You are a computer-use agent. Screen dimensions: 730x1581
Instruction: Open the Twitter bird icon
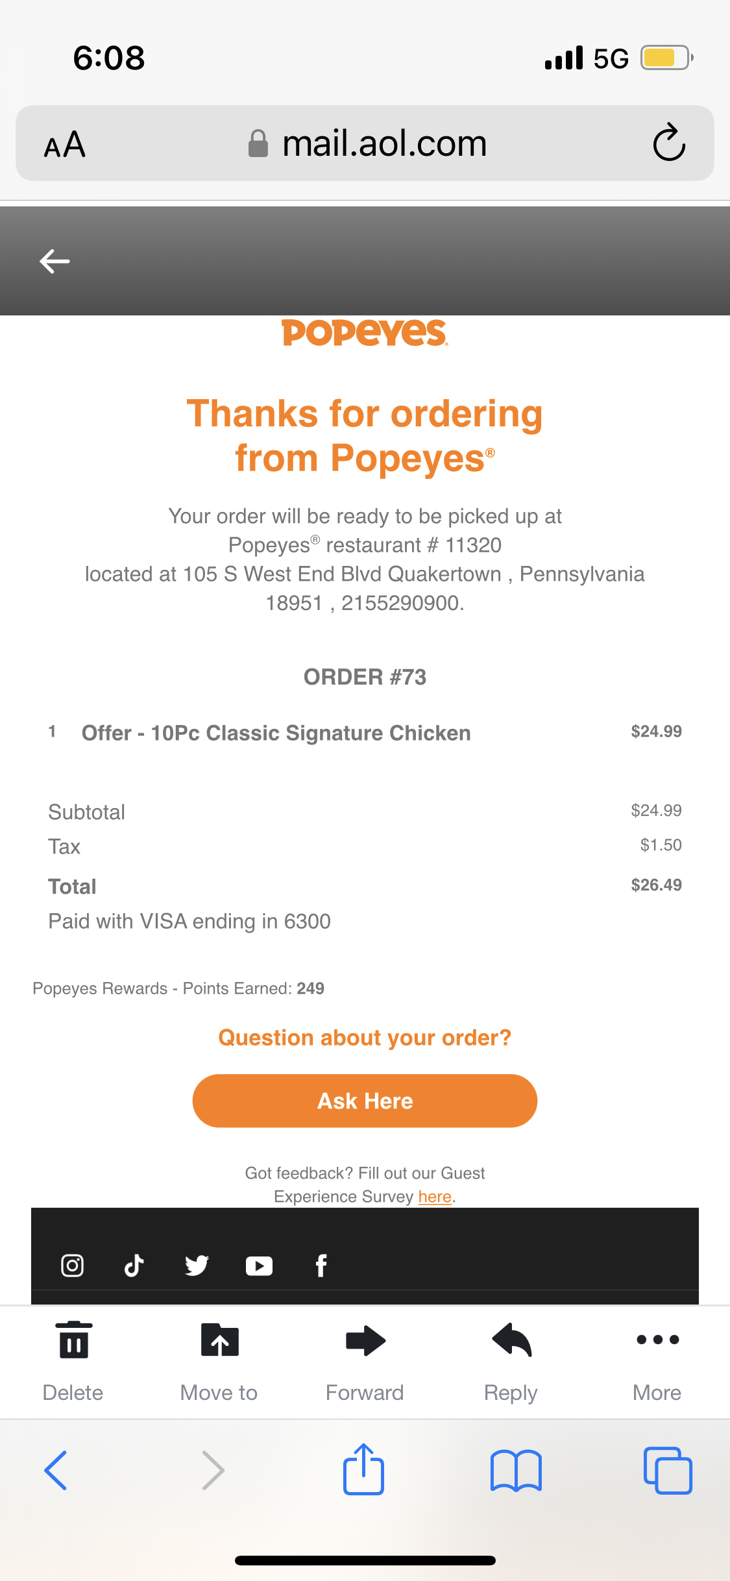click(196, 1265)
